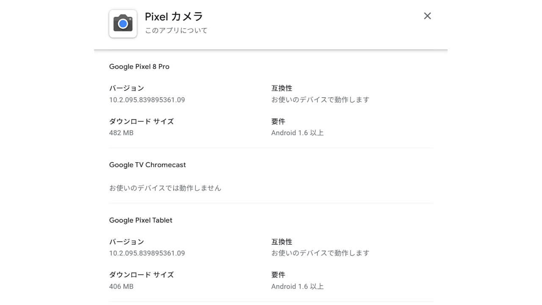The height and width of the screenshot is (305, 542).
Task: Click the "お使いのデバイスでは動作しません" message
Action: pos(165,188)
